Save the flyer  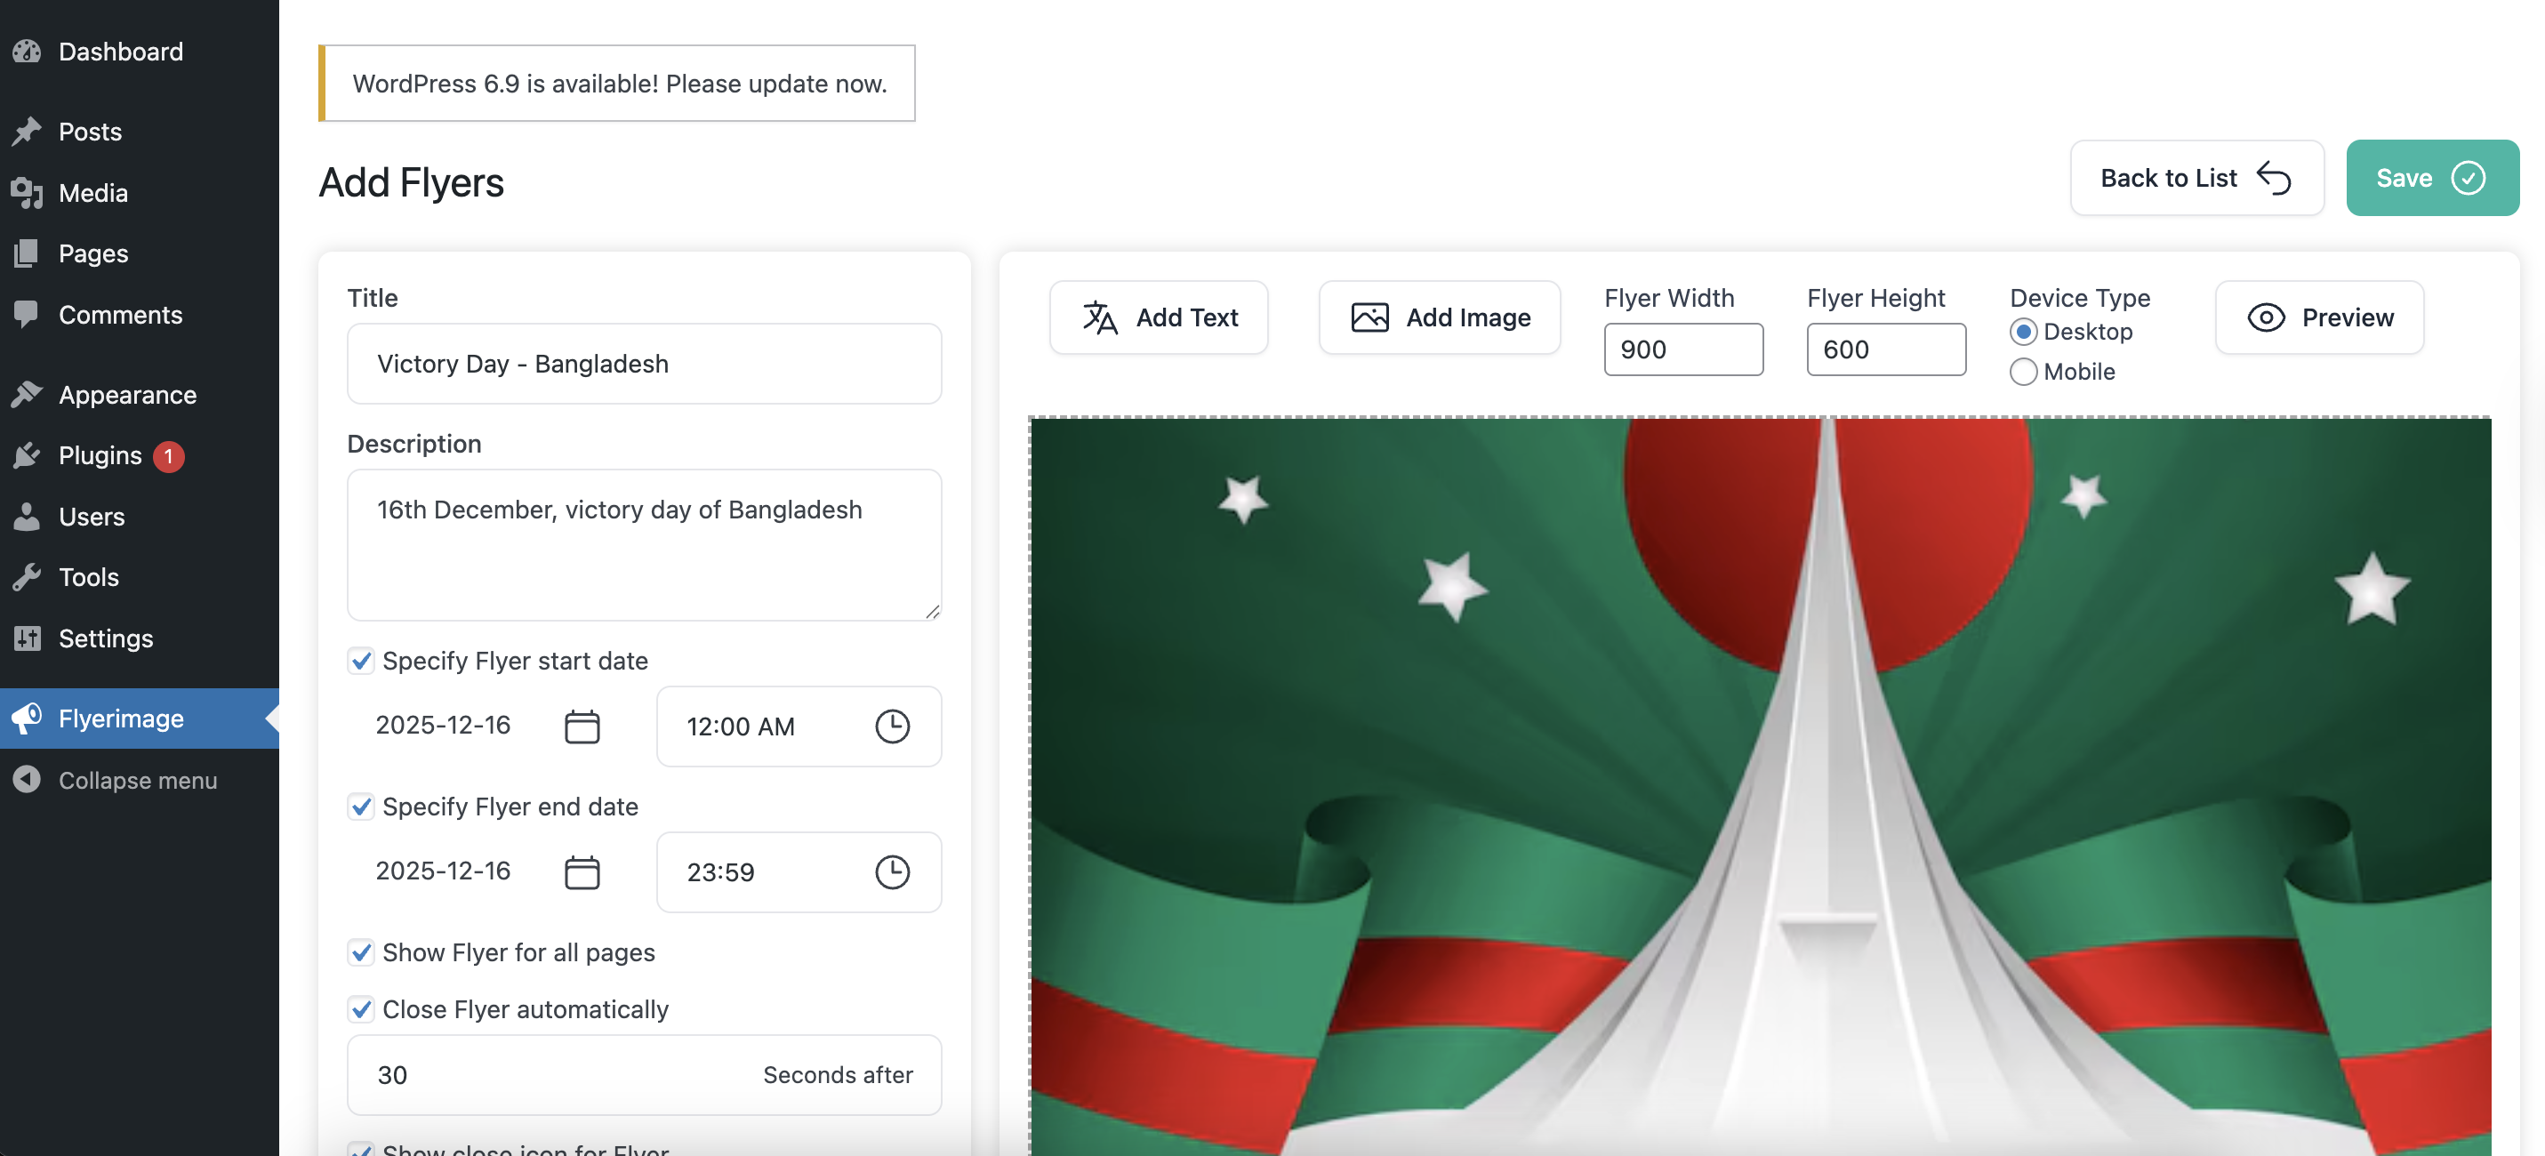pos(2431,178)
